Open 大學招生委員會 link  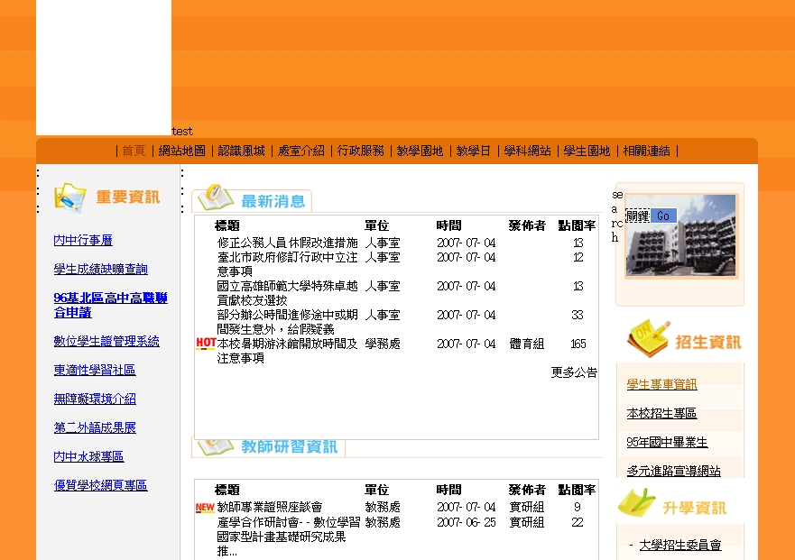(x=679, y=545)
